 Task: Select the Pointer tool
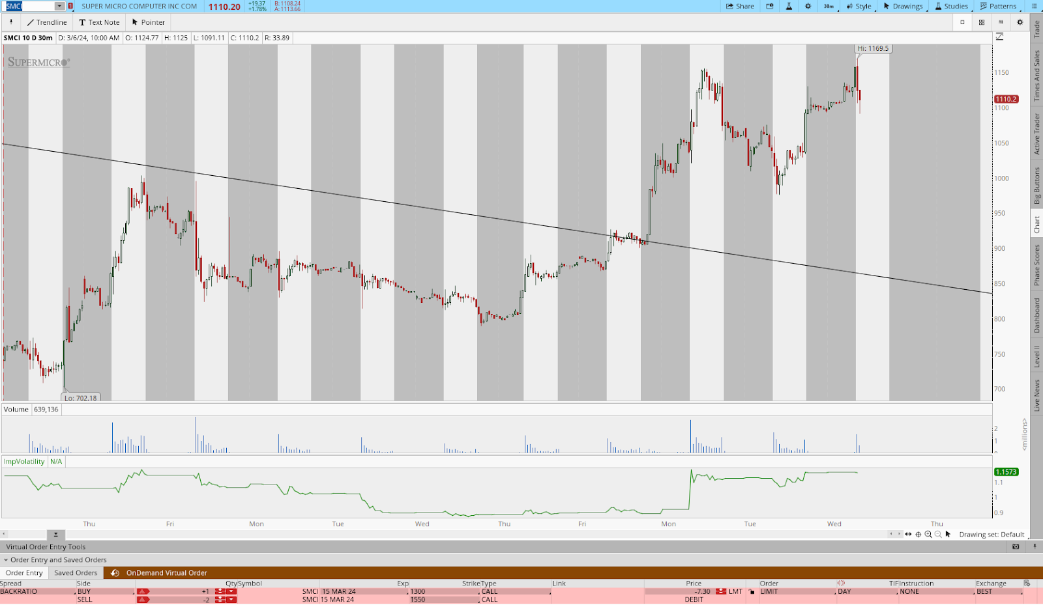[x=148, y=22]
